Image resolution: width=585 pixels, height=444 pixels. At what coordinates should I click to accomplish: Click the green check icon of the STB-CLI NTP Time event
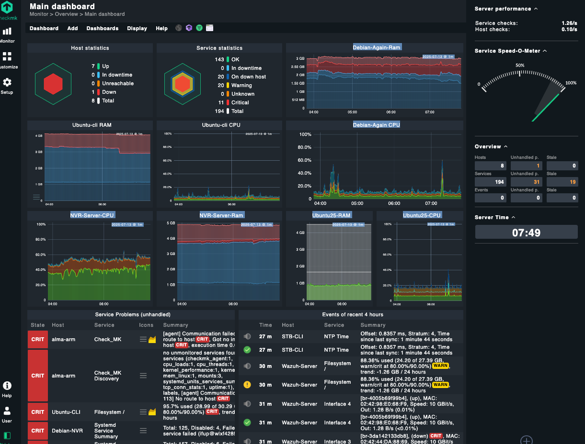[247, 350]
